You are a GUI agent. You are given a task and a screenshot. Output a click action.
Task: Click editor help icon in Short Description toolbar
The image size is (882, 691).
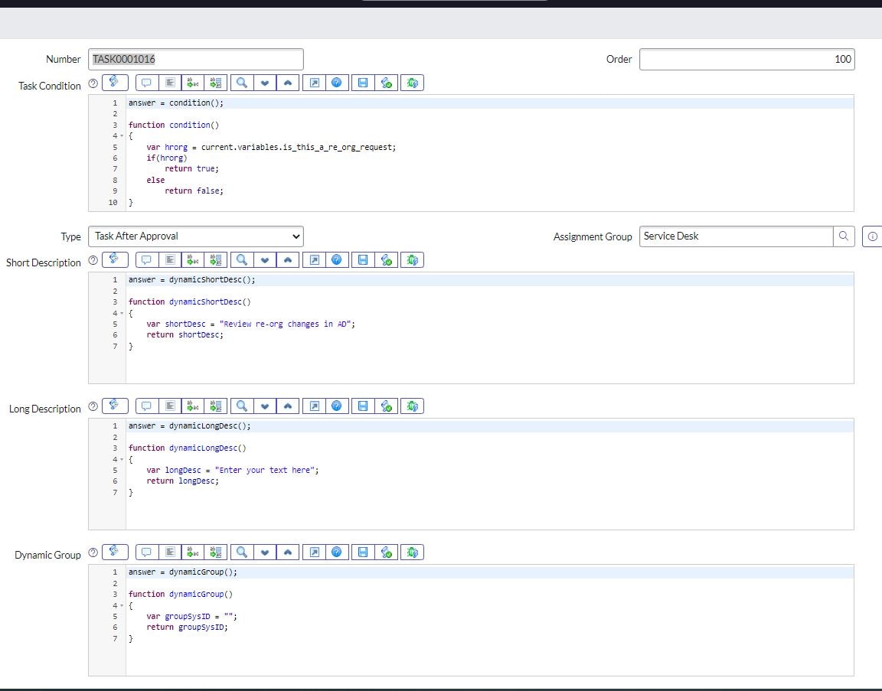pos(335,259)
